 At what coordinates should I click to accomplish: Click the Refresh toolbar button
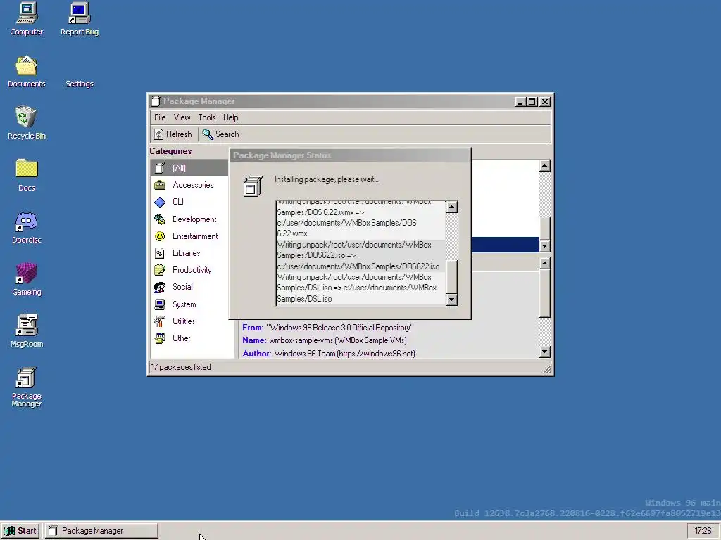click(173, 134)
